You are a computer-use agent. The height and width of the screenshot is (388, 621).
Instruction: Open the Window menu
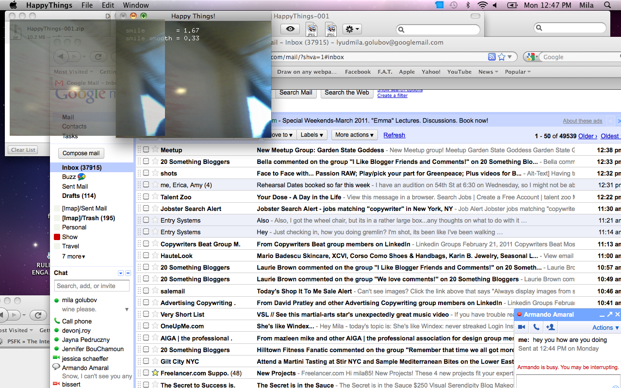tap(136, 5)
